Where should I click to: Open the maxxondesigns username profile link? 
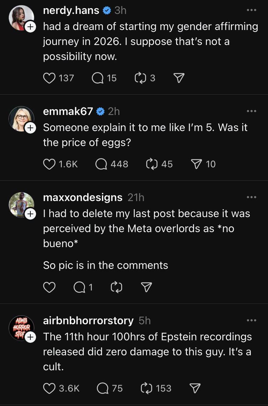coord(83,197)
